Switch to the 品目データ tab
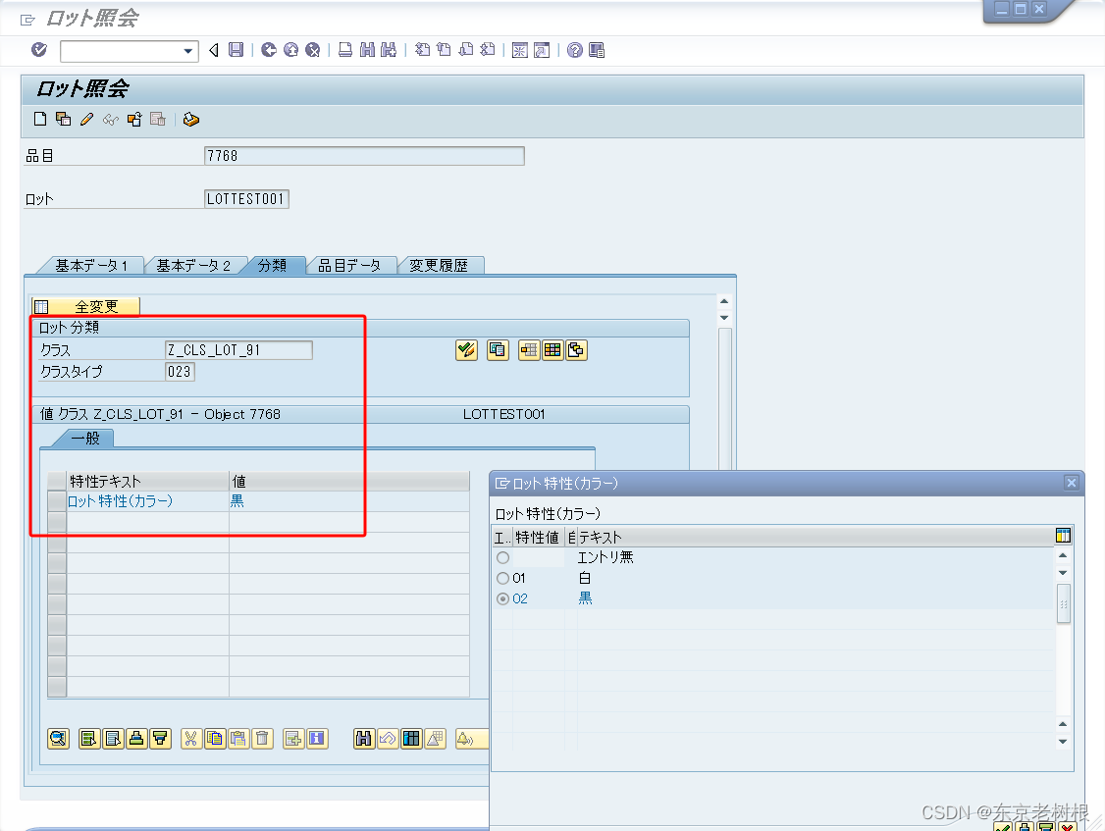1105x831 pixels. [350, 264]
